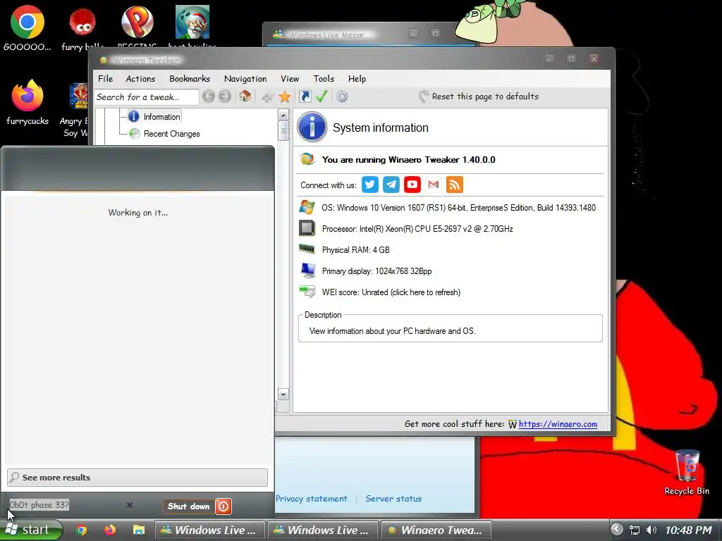The image size is (722, 541).
Task: Launch Firefox from the taskbar quick launch
Action: (x=109, y=530)
